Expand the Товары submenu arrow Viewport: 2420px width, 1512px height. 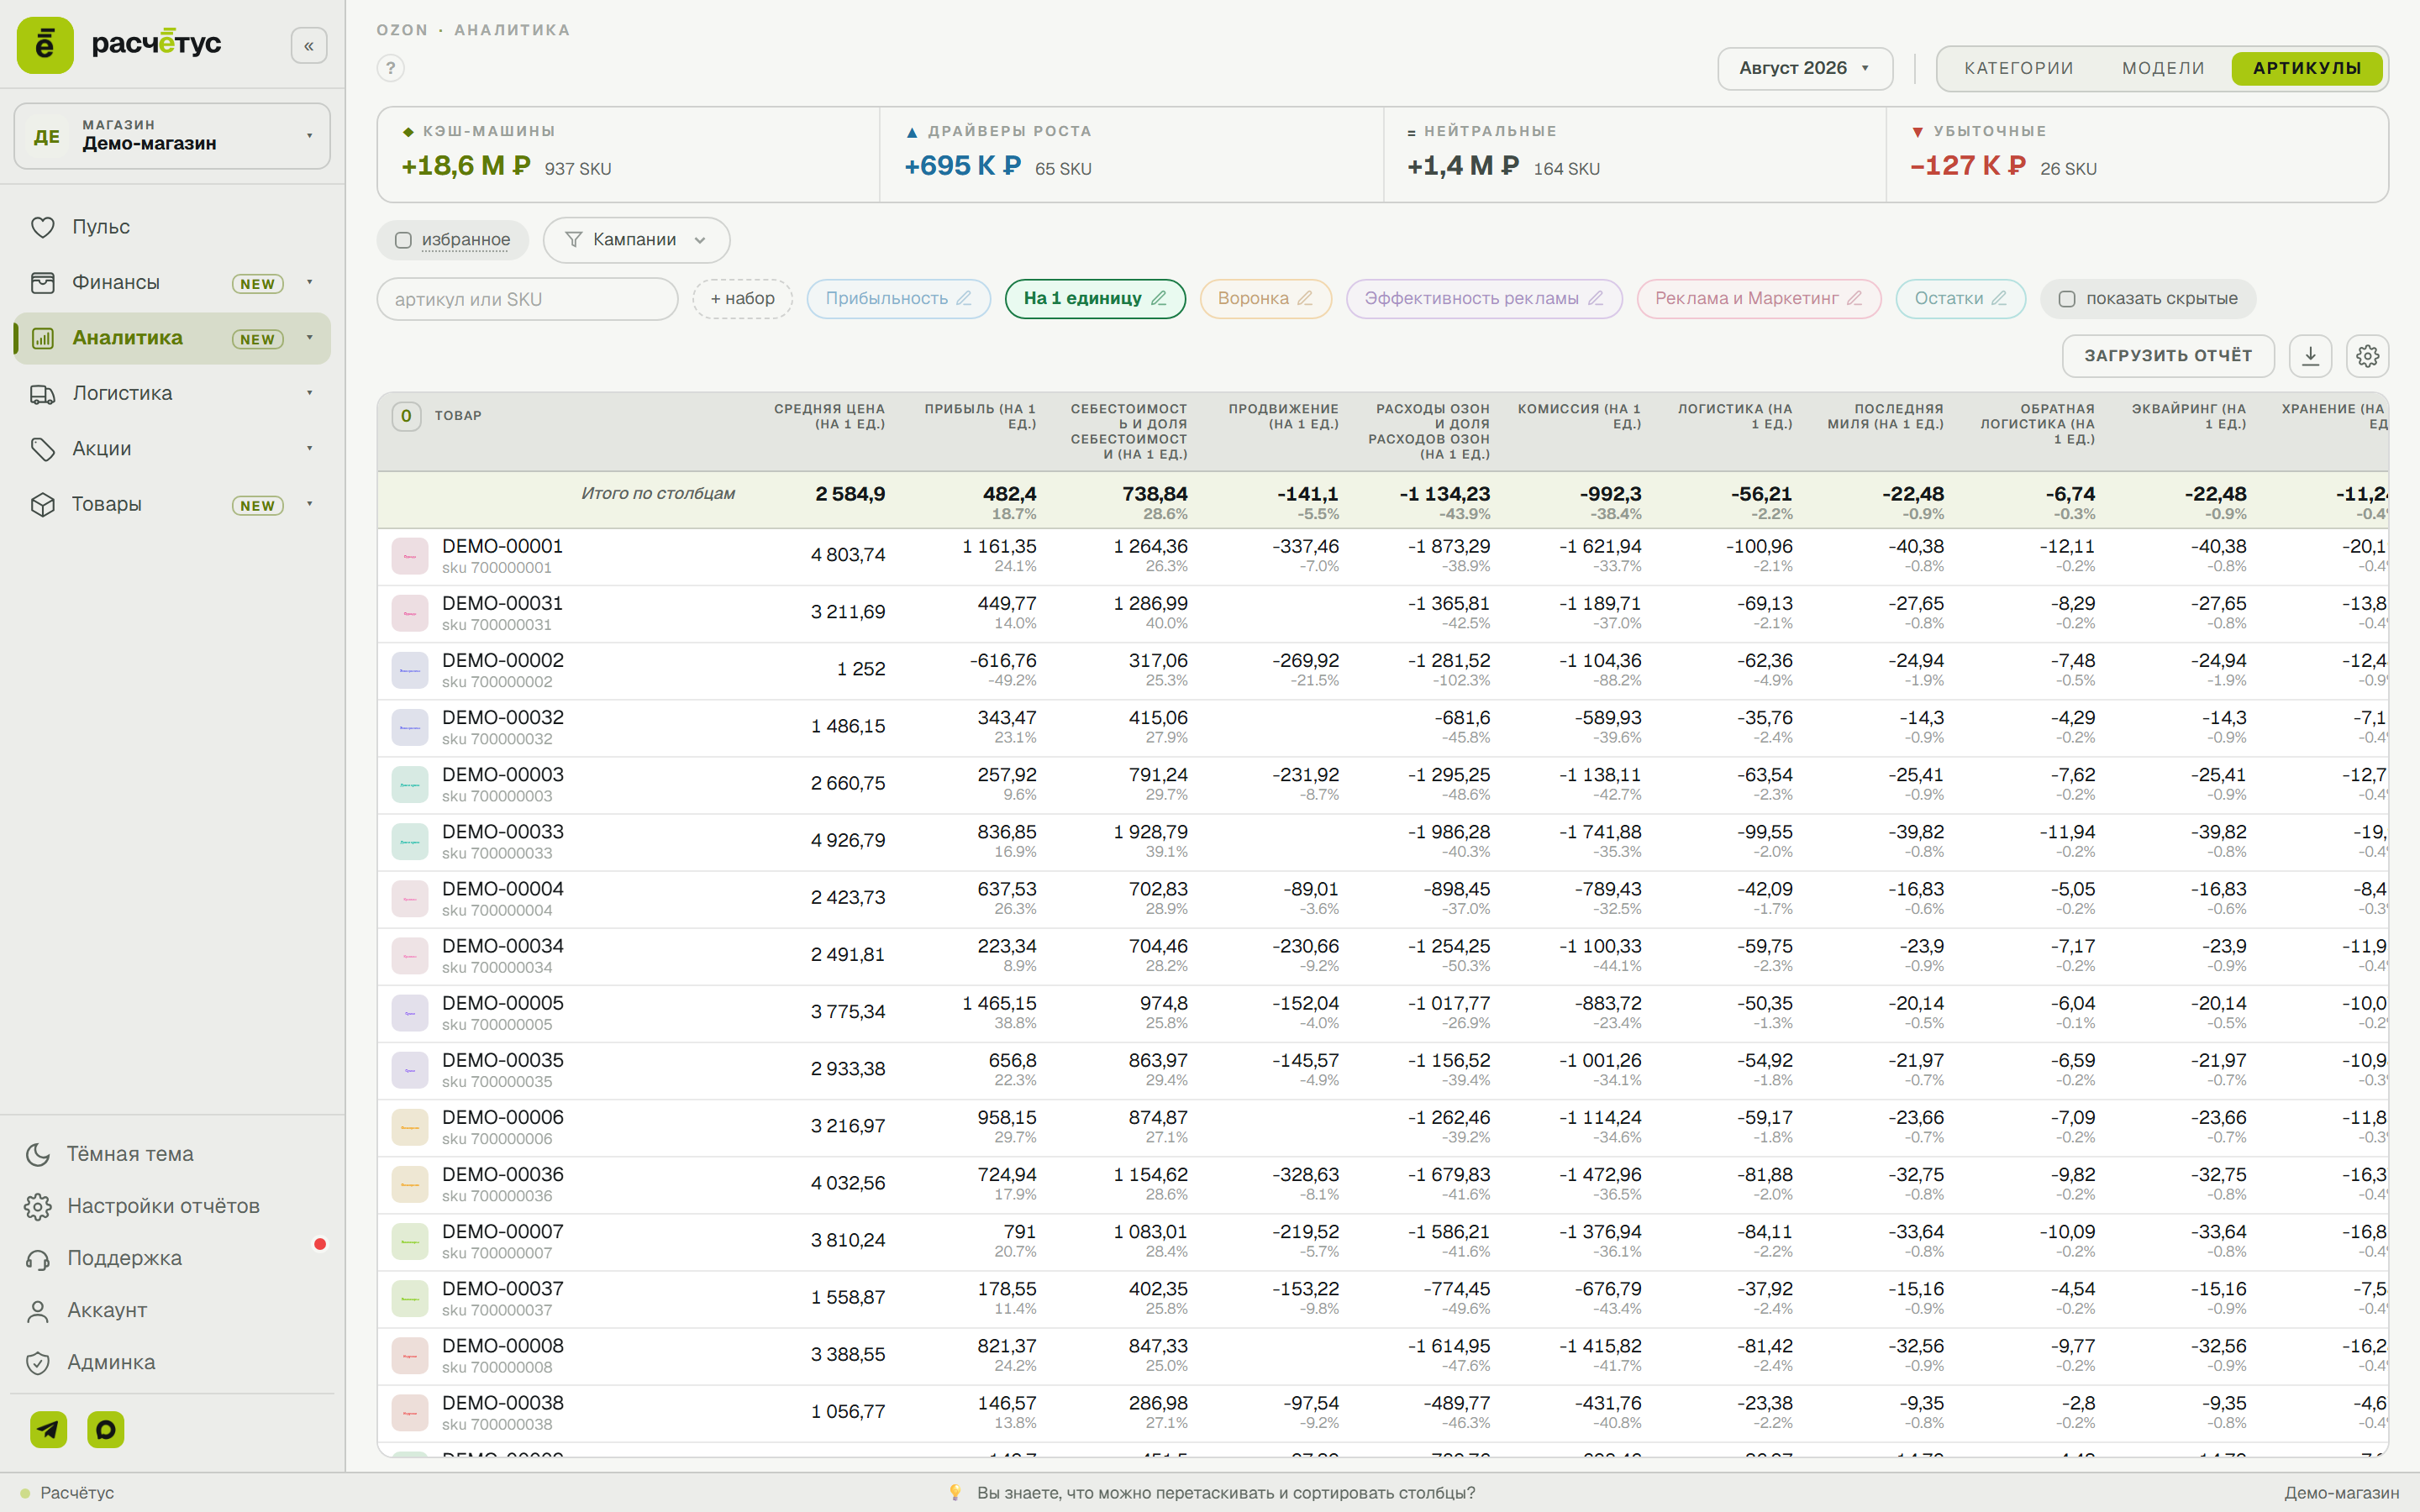pyautogui.click(x=309, y=505)
